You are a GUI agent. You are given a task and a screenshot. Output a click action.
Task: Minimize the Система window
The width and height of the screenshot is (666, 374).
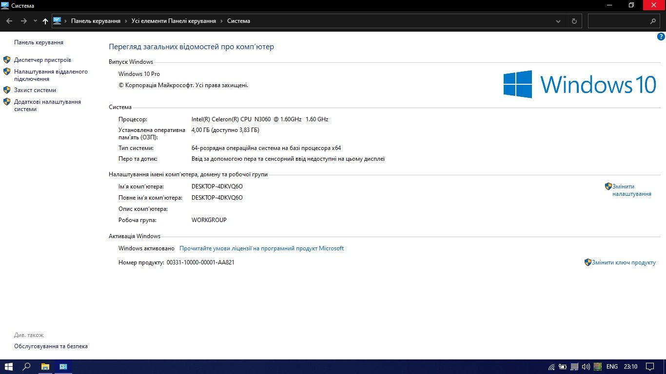(609, 5)
